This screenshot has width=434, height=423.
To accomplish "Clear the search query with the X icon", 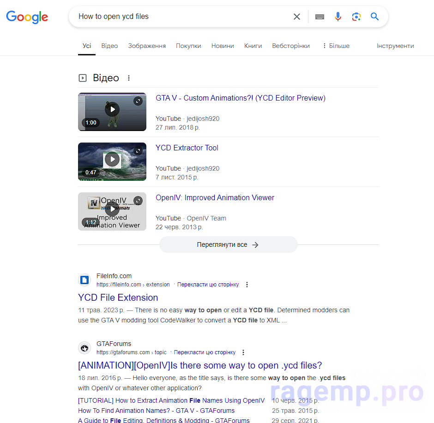I will click(297, 17).
